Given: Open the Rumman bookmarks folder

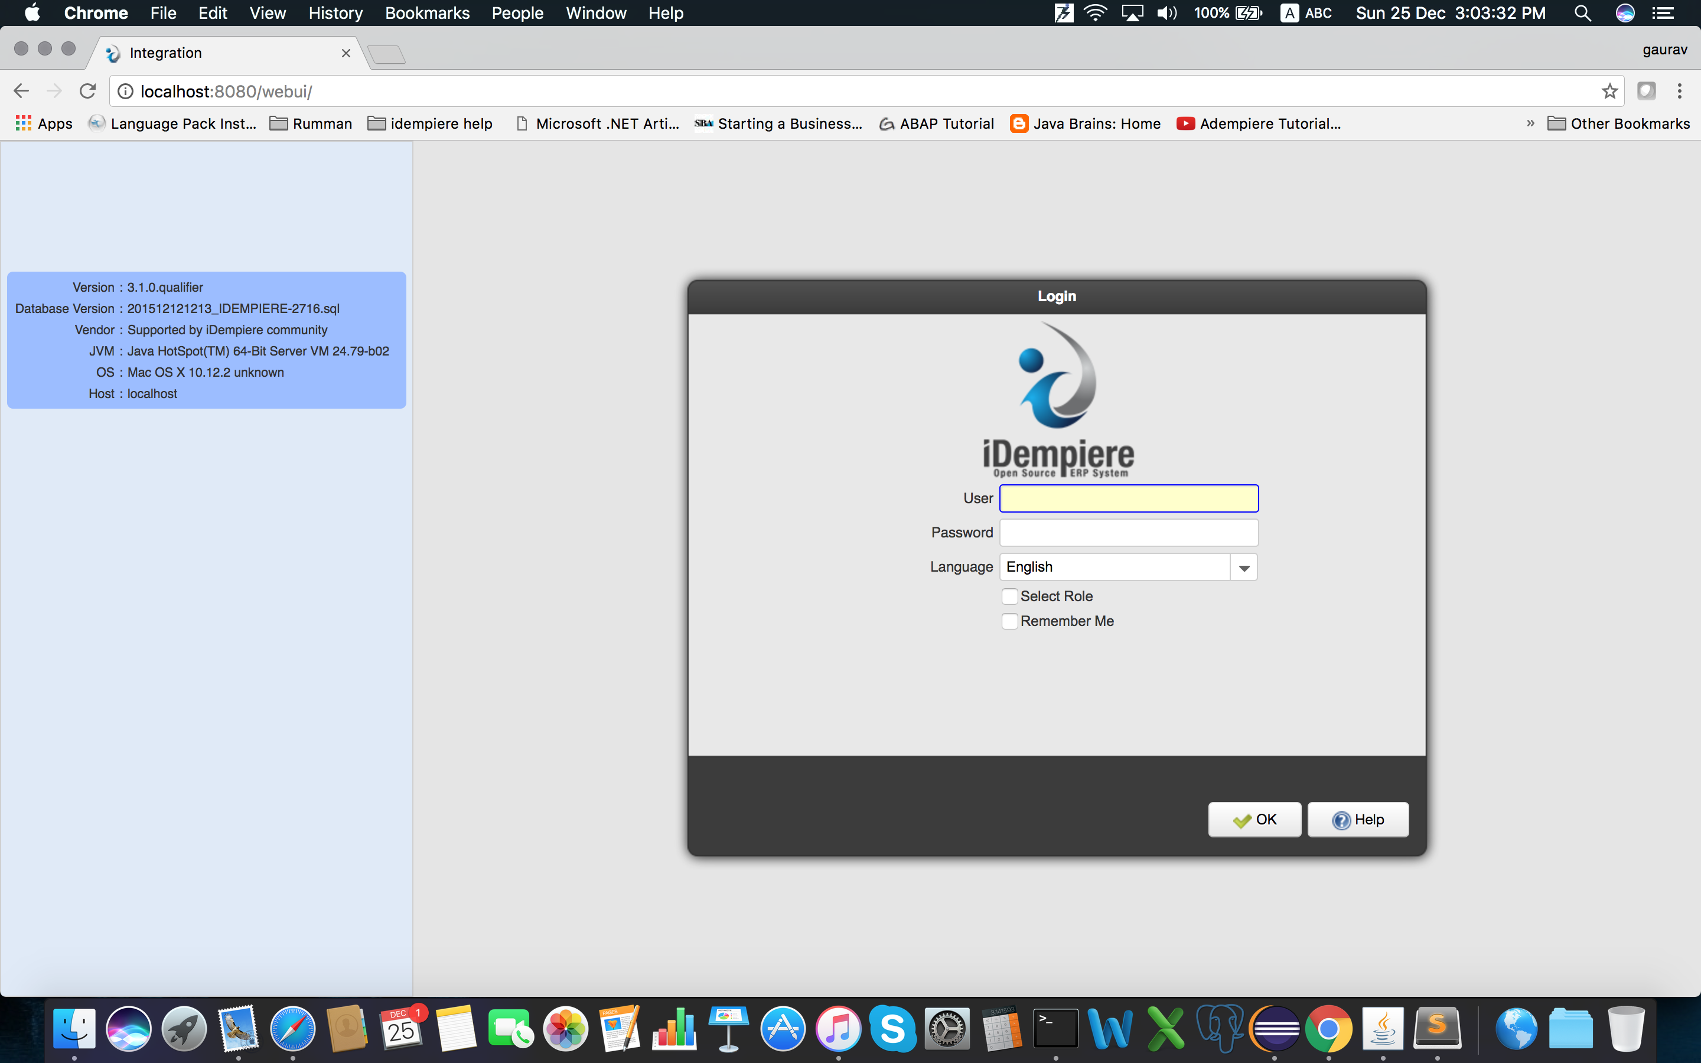Looking at the screenshot, I should [x=311, y=124].
